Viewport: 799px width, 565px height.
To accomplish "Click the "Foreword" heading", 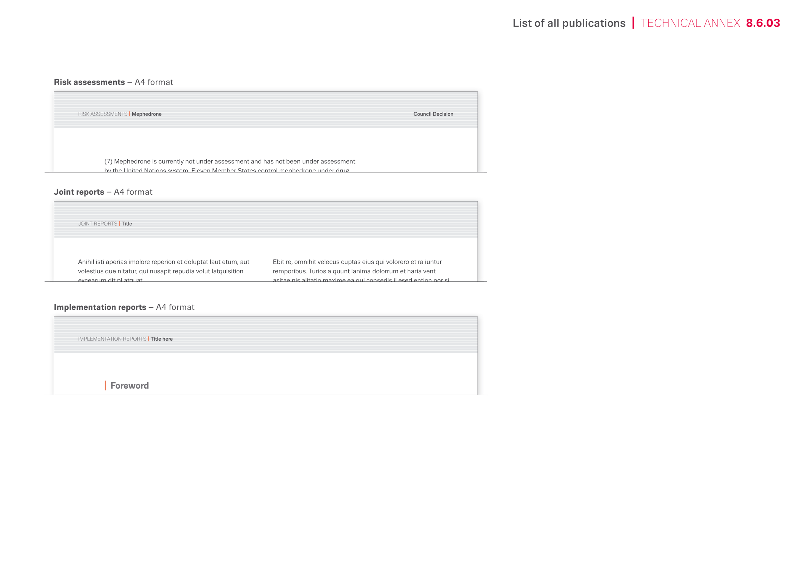I will (x=130, y=386).
